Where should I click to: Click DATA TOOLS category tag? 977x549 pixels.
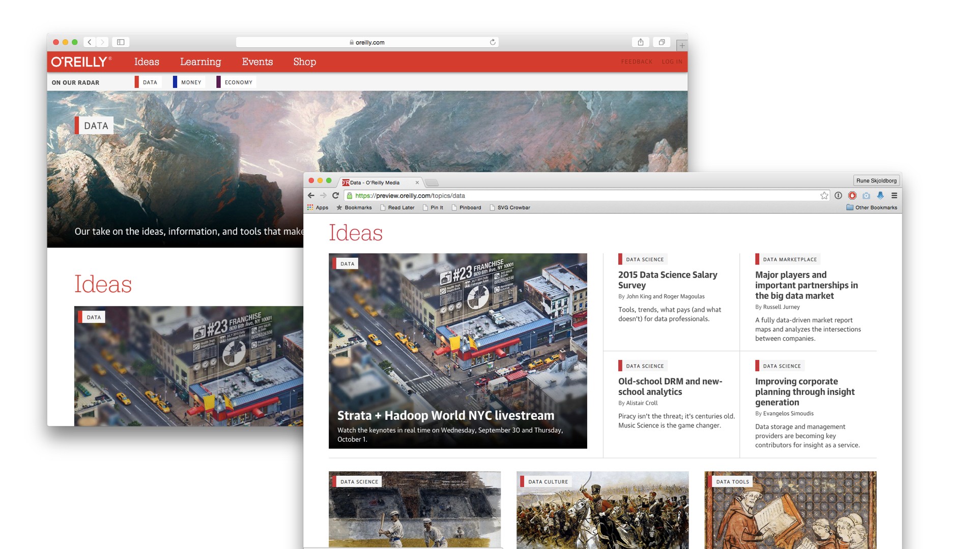[730, 482]
